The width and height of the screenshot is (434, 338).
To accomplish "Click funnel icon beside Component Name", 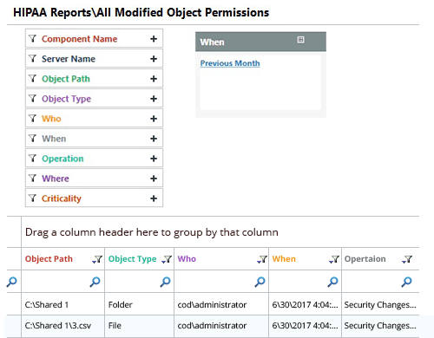I will (x=33, y=38).
